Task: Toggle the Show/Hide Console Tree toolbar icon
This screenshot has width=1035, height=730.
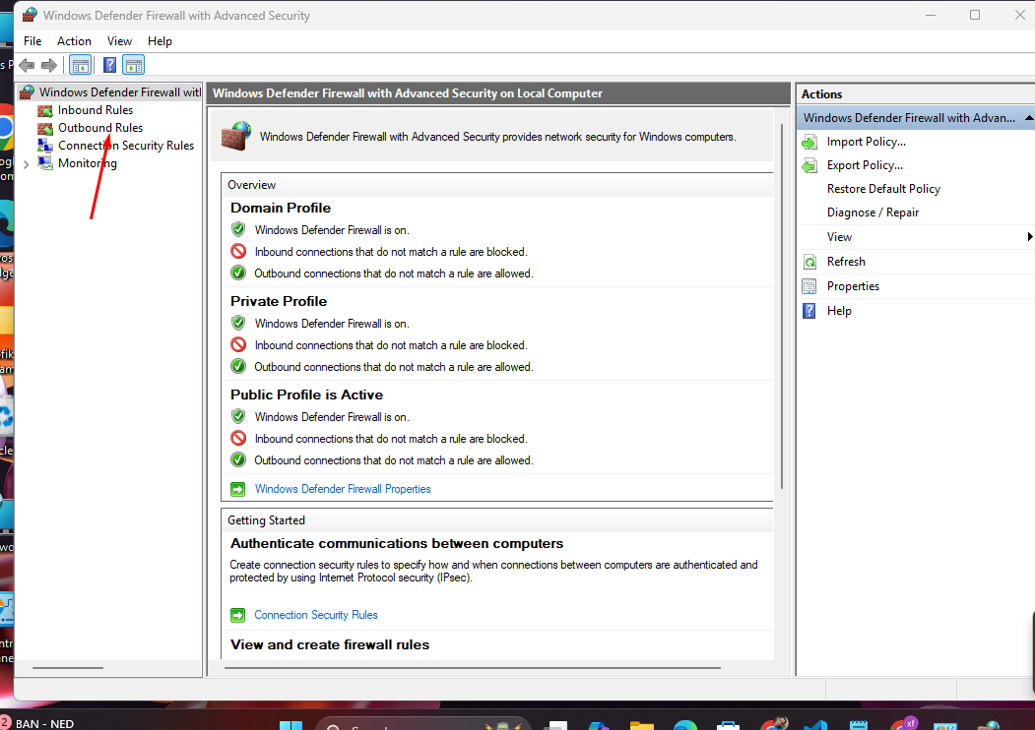Action: [81, 65]
